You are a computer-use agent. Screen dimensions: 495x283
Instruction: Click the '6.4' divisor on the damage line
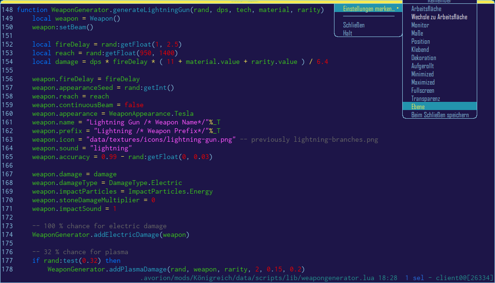(322, 62)
